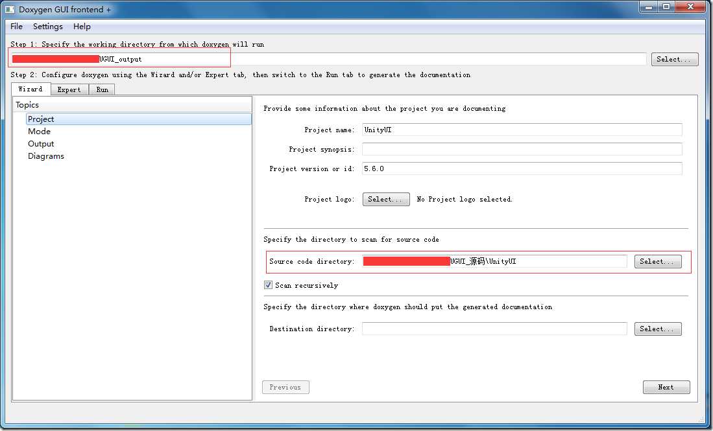
Task: Close the Doxygen GUI window
Action: click(690, 7)
